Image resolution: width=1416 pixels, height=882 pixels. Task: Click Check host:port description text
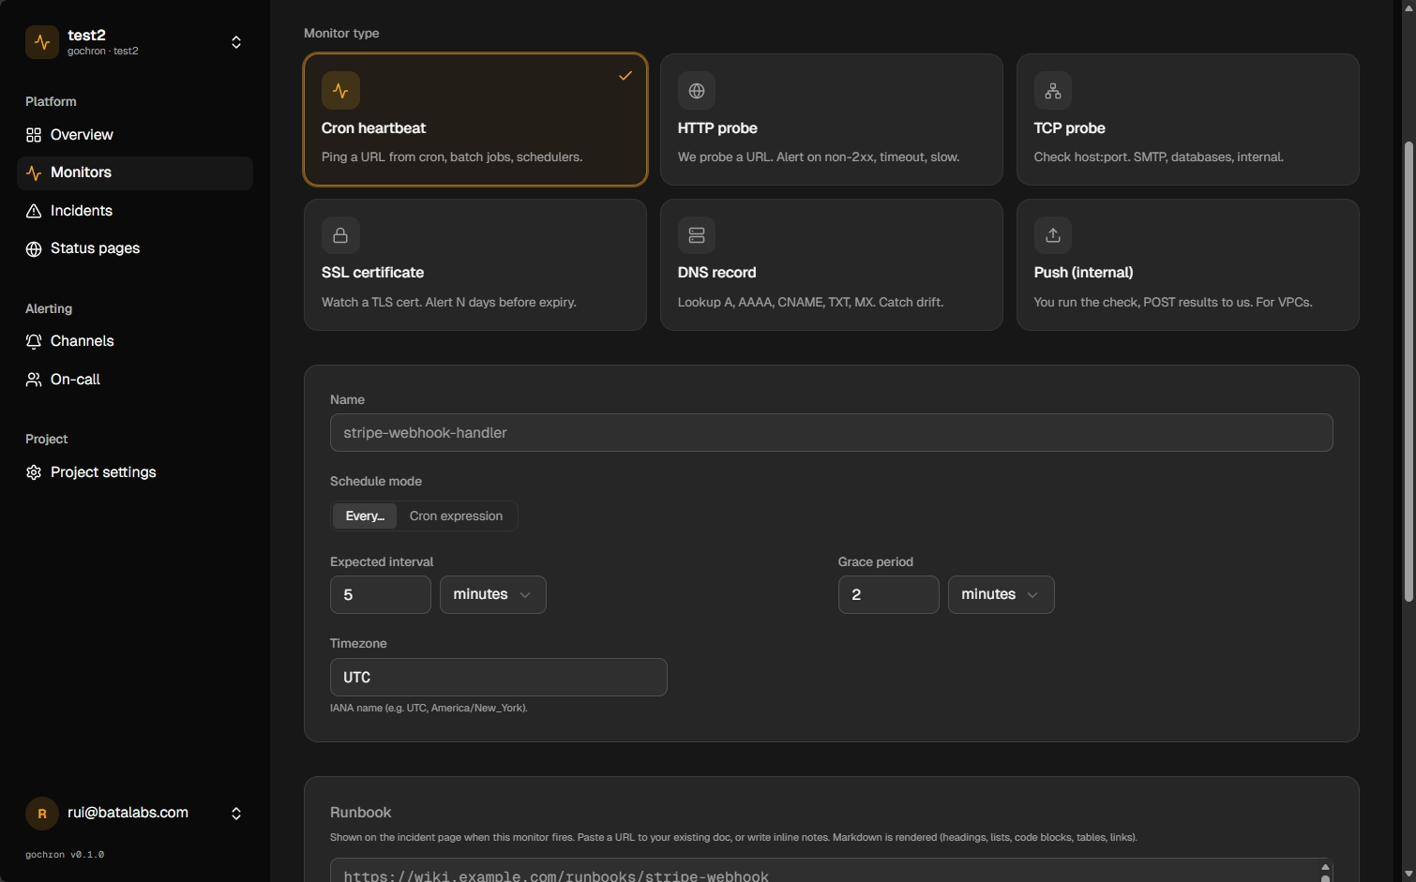coord(1159,157)
